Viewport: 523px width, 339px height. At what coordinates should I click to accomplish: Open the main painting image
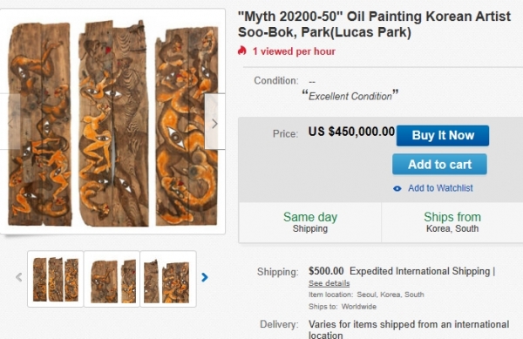[x=112, y=122]
